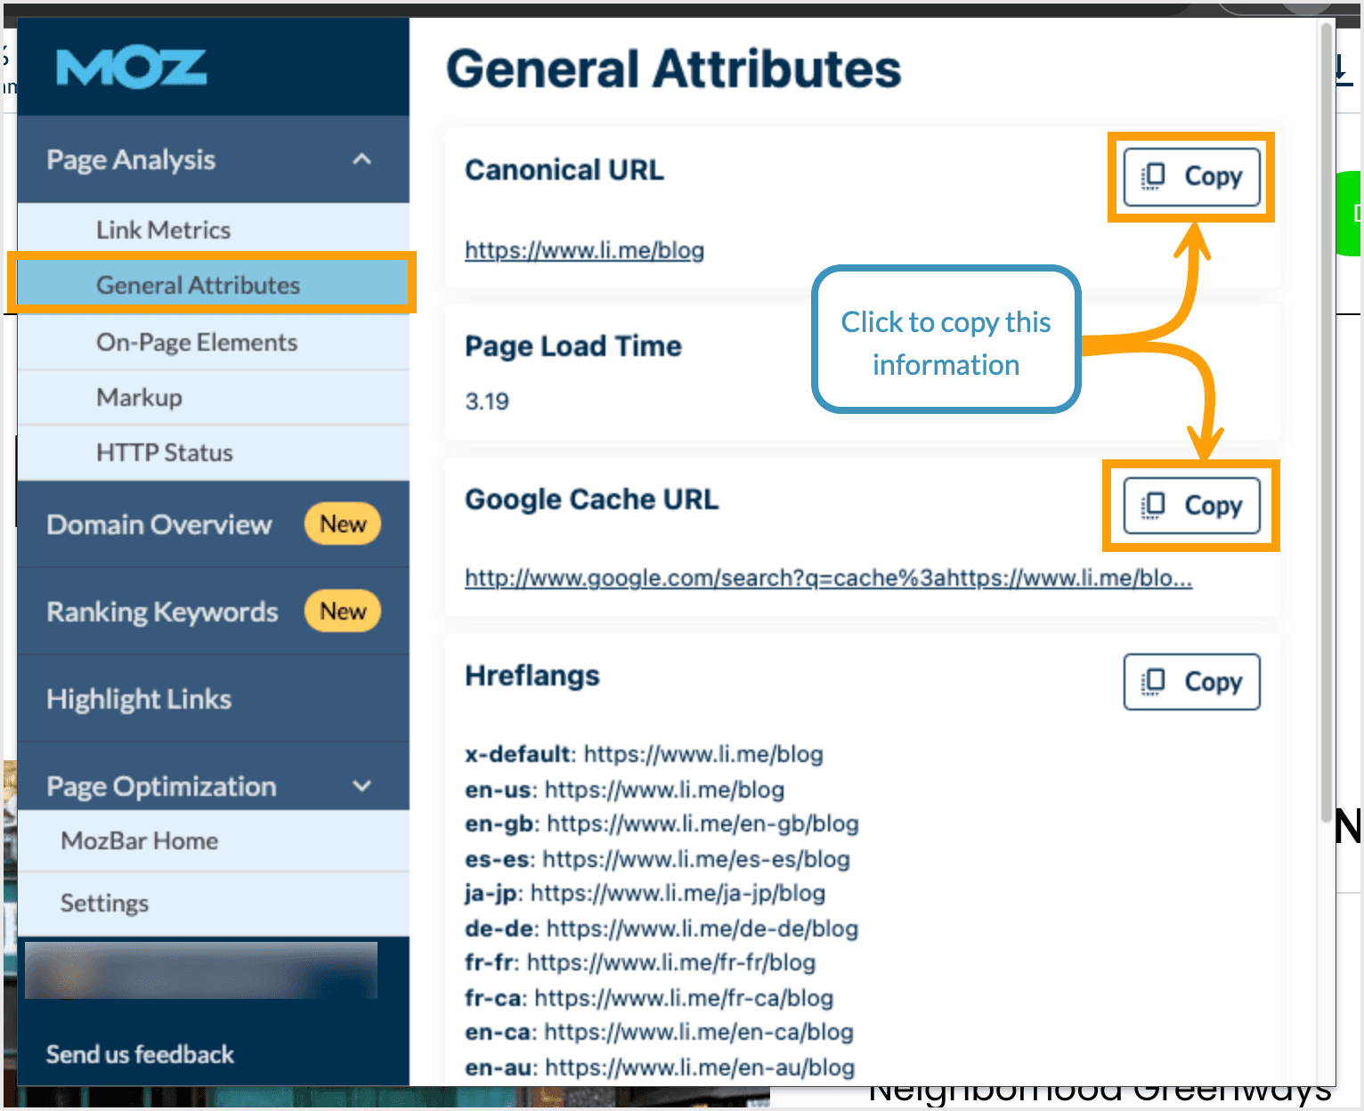Image resolution: width=1364 pixels, height=1111 pixels.
Task: Open the canonical URL https://www.li.me/blog
Action: (584, 250)
